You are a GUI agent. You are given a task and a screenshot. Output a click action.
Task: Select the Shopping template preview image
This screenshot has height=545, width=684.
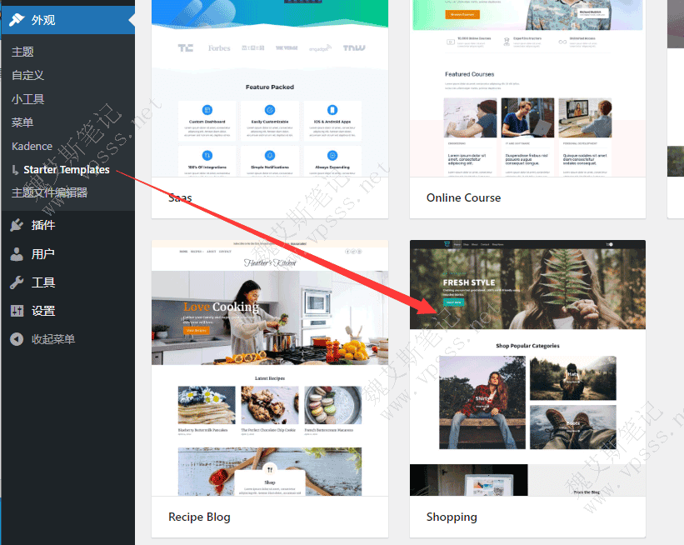coord(527,367)
